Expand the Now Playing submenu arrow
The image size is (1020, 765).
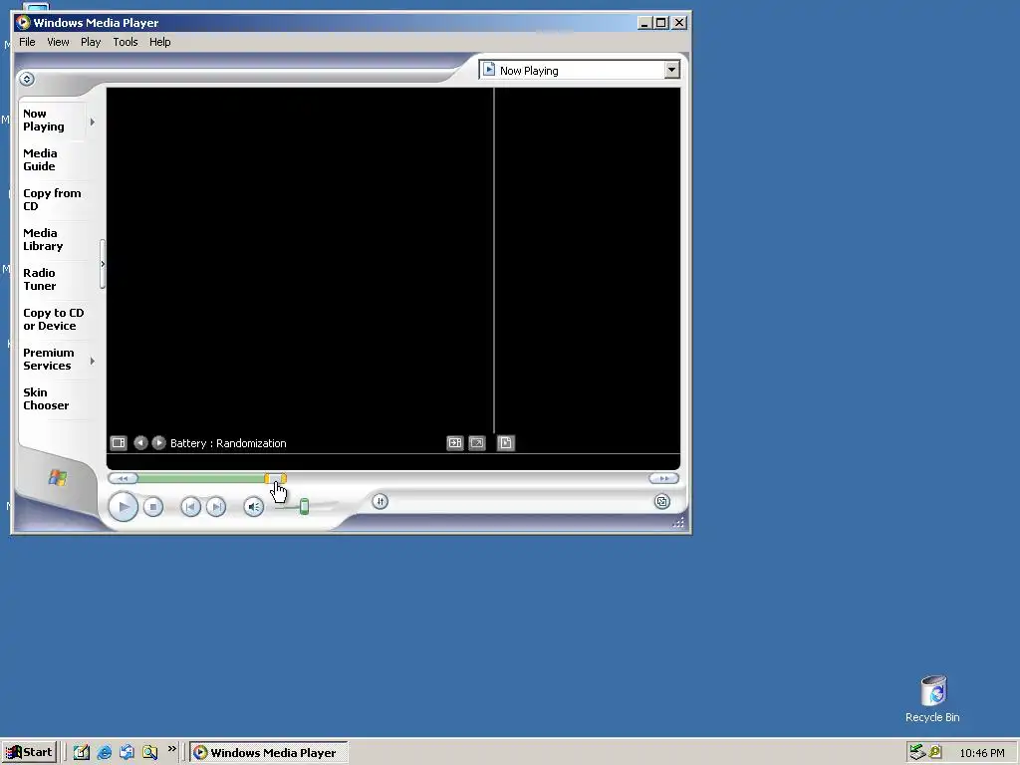click(93, 122)
